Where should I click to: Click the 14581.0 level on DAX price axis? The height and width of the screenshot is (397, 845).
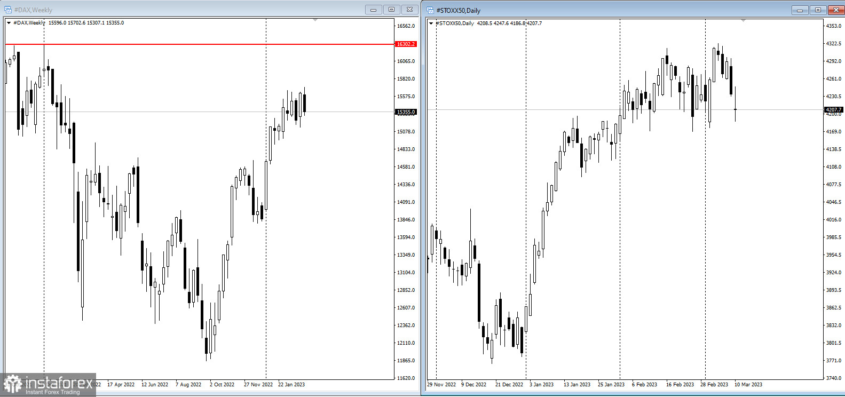click(406, 167)
